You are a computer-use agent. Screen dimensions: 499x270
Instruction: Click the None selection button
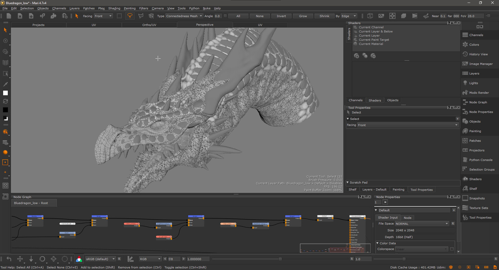point(260,16)
